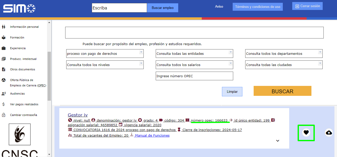
Task: Open Producc. intelectual menu item
Action: click(23, 59)
